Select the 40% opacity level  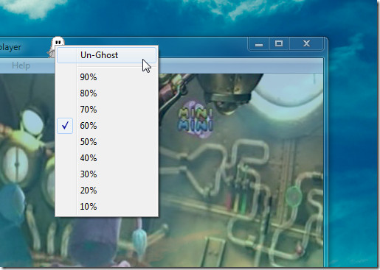[x=106, y=158]
